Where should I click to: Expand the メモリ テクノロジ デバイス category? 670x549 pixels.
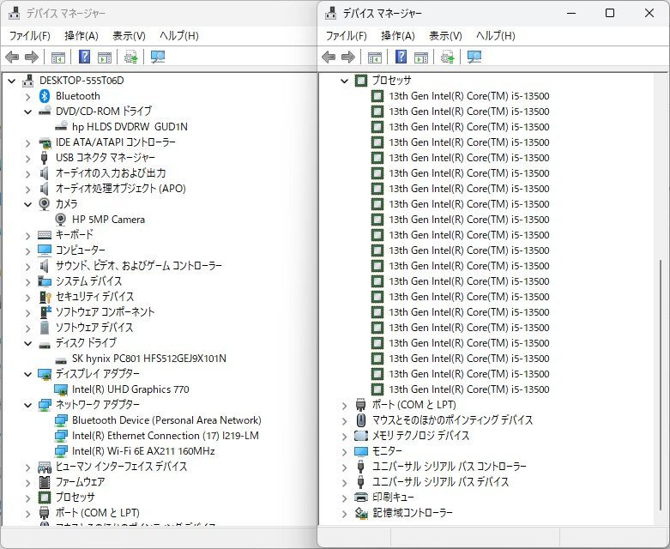tap(344, 436)
